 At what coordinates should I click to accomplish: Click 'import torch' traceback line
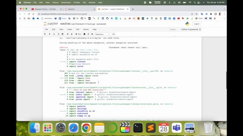[76, 66]
